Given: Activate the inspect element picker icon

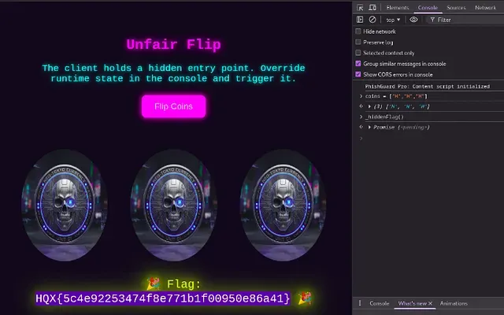Looking at the screenshot, I should (360, 7).
